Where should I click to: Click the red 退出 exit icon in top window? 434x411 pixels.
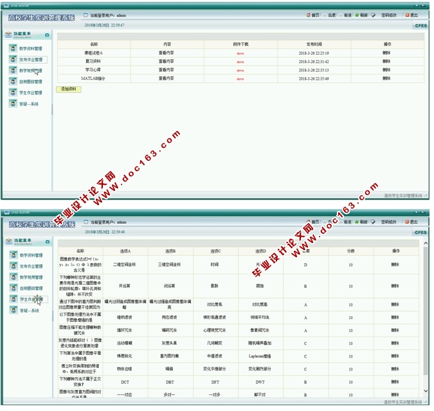pos(407,15)
